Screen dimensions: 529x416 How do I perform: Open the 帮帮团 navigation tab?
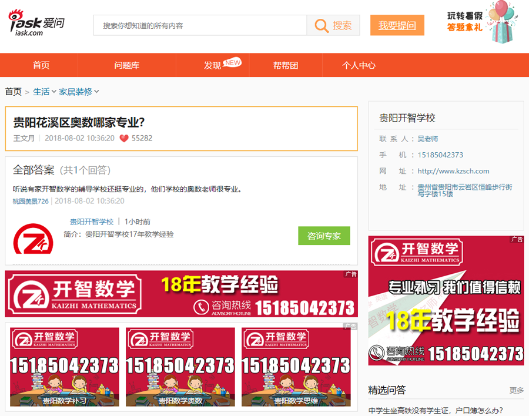(x=286, y=65)
